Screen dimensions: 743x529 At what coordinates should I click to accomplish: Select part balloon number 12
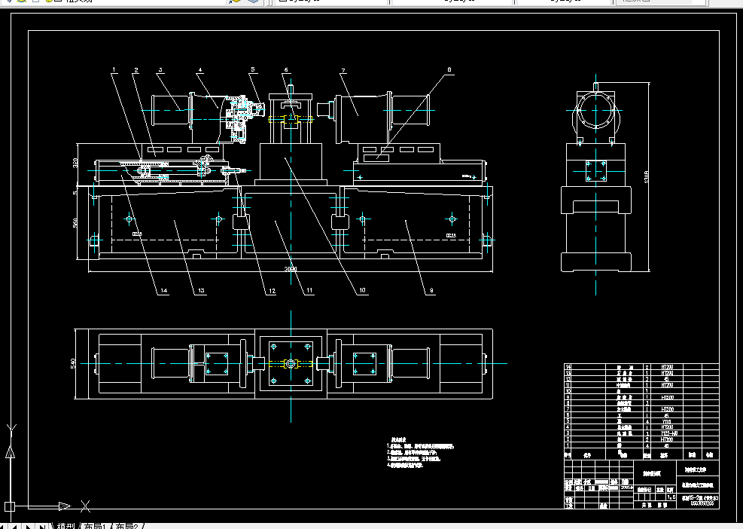click(272, 291)
